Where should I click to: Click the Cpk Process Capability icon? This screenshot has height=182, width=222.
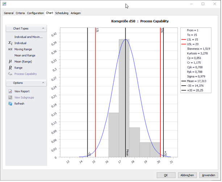click(10, 74)
